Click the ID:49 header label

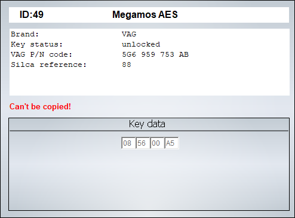[x=32, y=14]
